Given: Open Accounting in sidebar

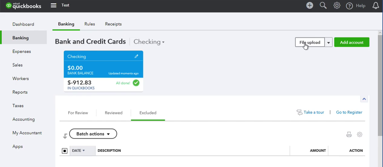Looking at the screenshot, I should coord(23,119).
